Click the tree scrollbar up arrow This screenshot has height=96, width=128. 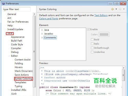34,14
